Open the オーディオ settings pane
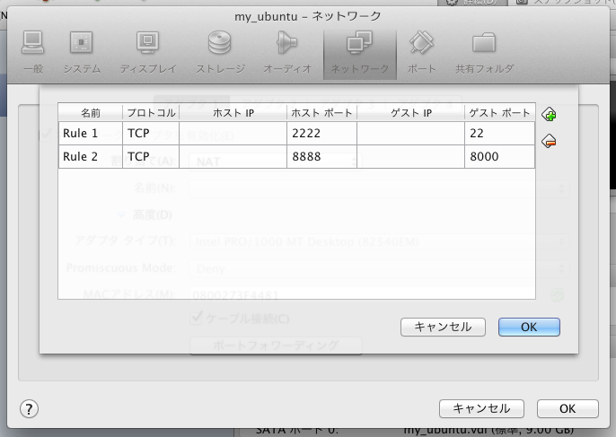Viewport: 616px width, 437px height. pyautogui.click(x=287, y=53)
